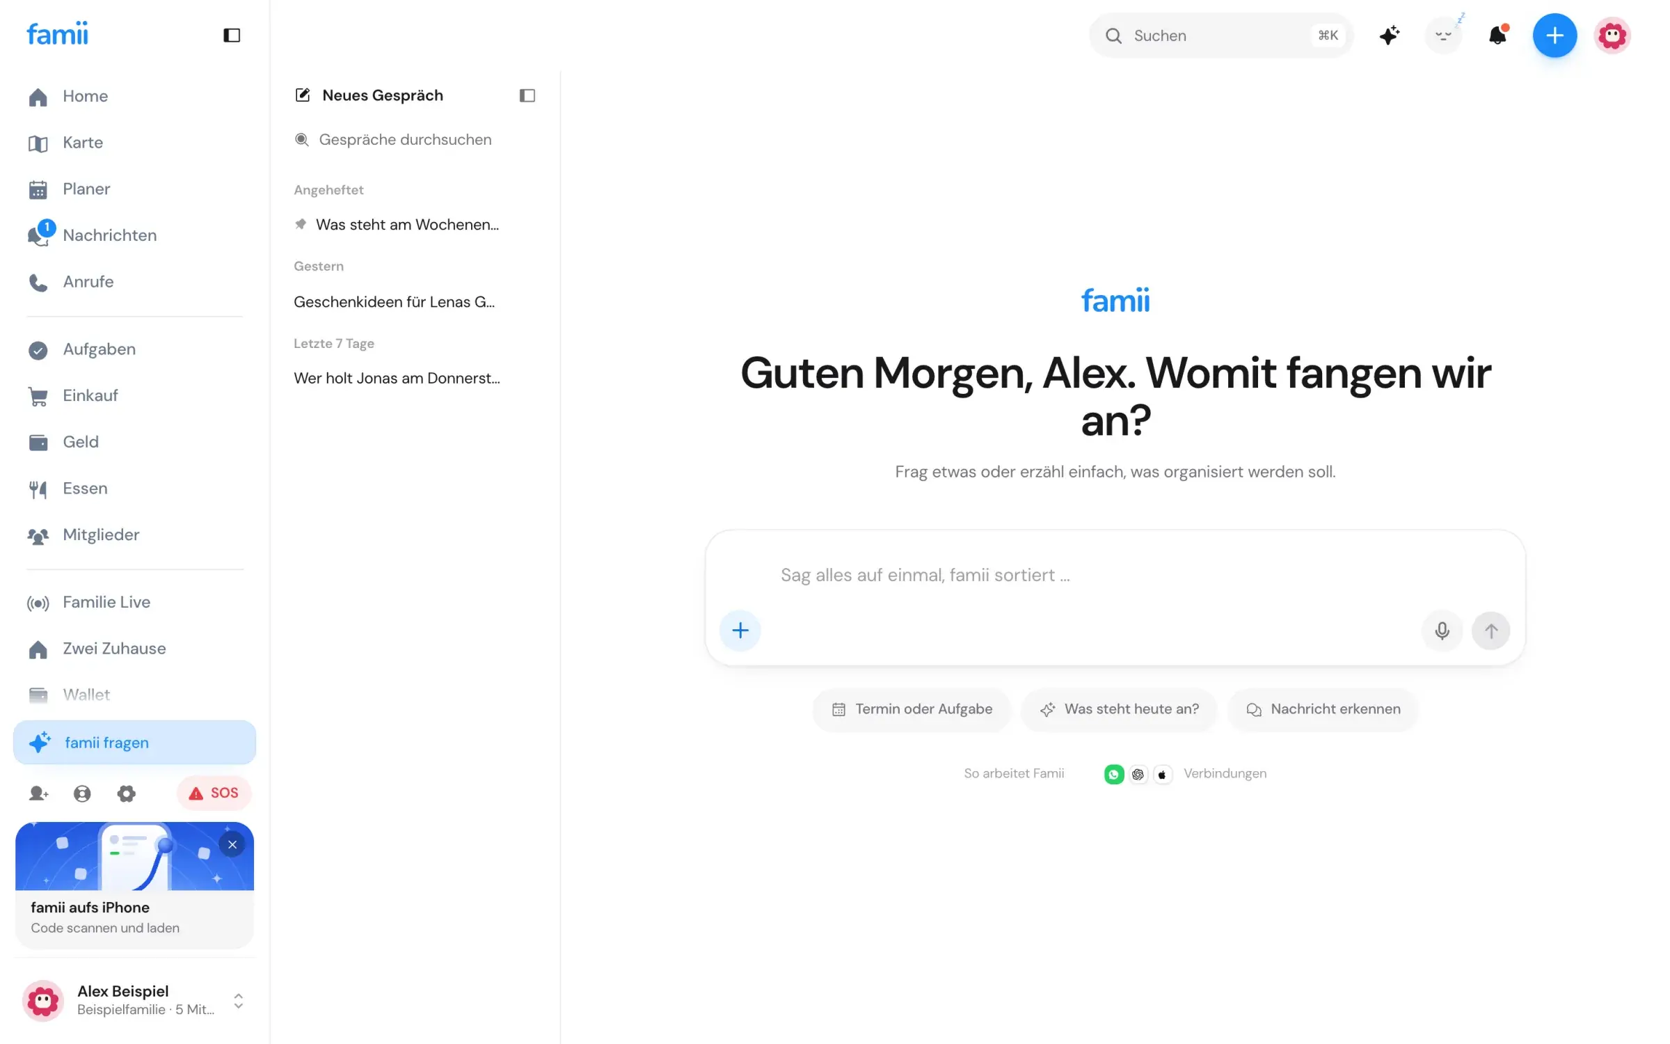Click the send arrow button
The width and height of the screenshot is (1670, 1044).
(1491, 631)
